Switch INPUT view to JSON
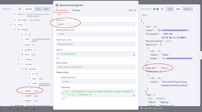Image resolution: width=202 pixels, height=112 pixels. click(46, 9)
